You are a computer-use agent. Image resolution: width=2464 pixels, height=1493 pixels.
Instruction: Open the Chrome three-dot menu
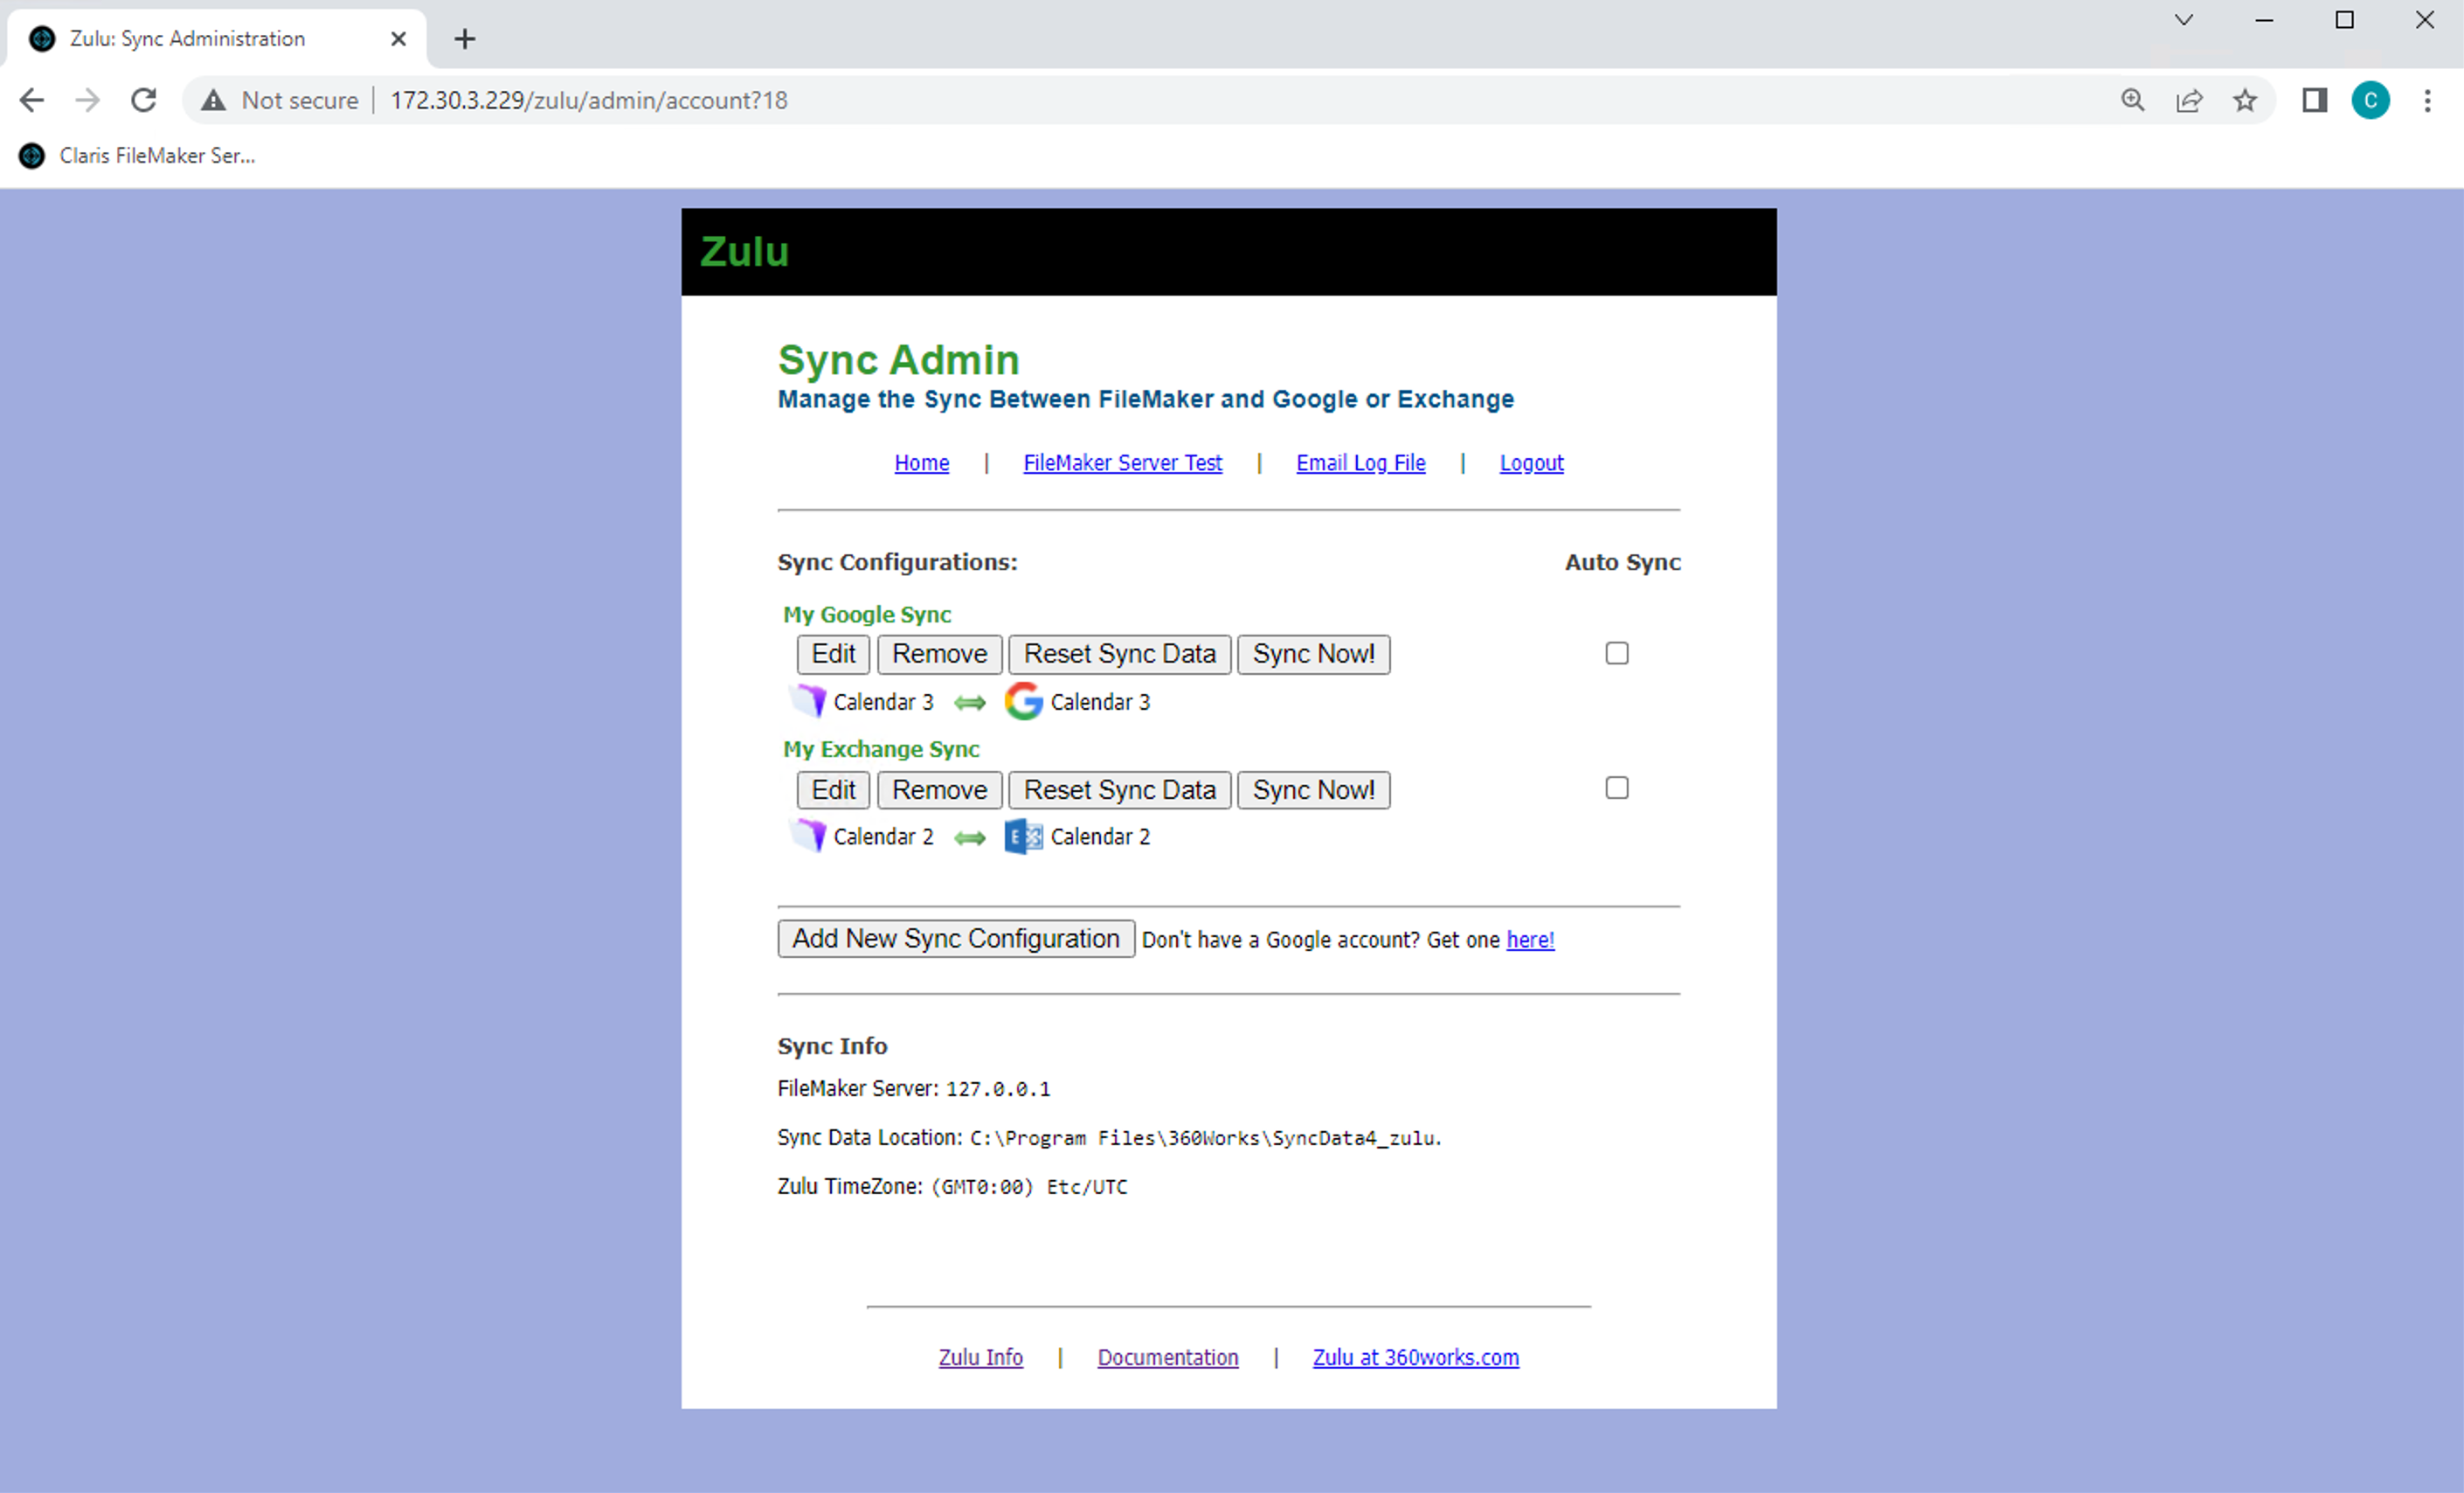[2427, 100]
